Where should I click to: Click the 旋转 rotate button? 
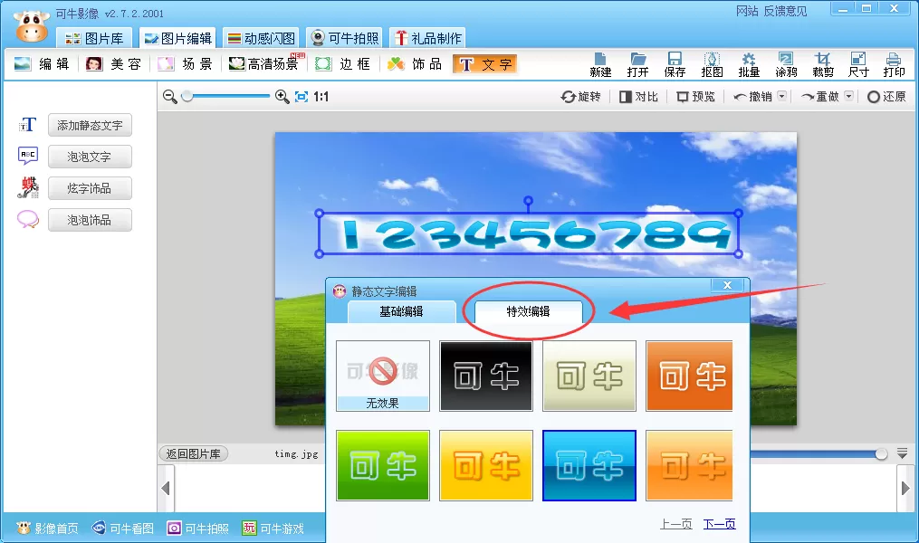tap(580, 97)
